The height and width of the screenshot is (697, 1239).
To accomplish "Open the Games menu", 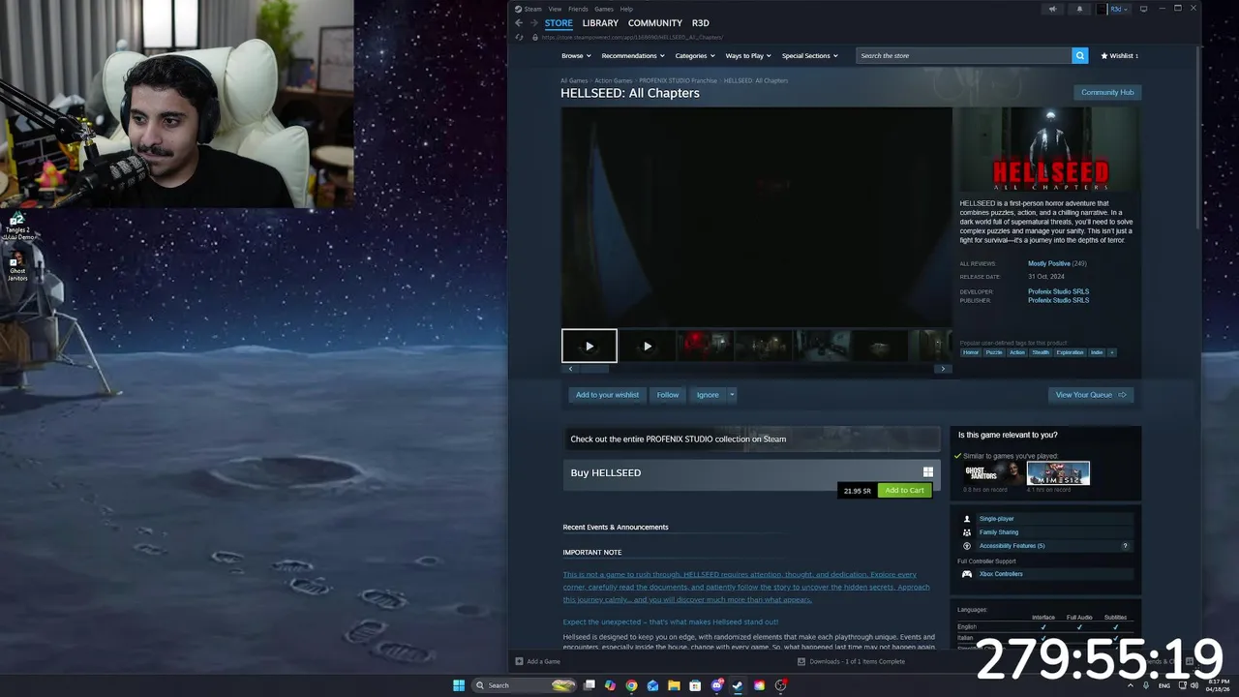I will pyautogui.click(x=604, y=9).
